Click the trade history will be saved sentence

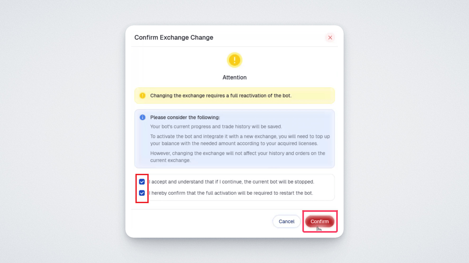[216, 127]
